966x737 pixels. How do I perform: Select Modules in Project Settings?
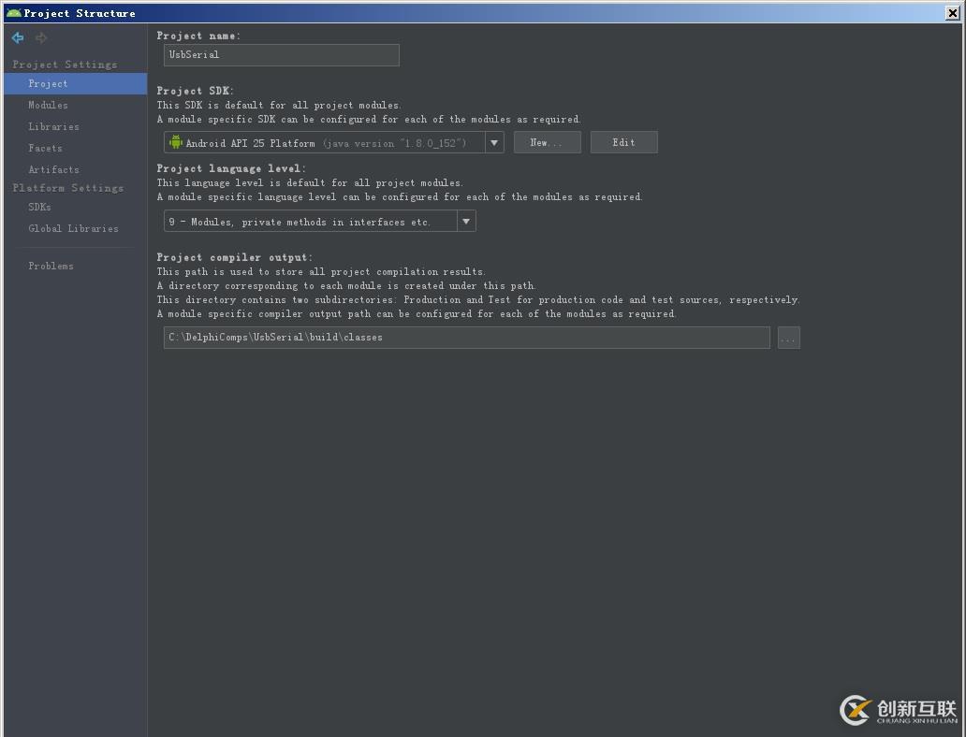coord(48,105)
